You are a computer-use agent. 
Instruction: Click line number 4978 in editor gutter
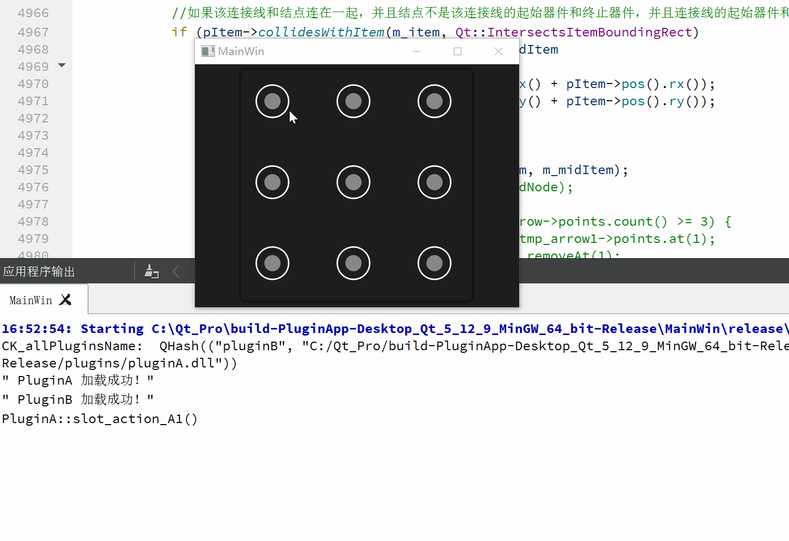point(33,222)
